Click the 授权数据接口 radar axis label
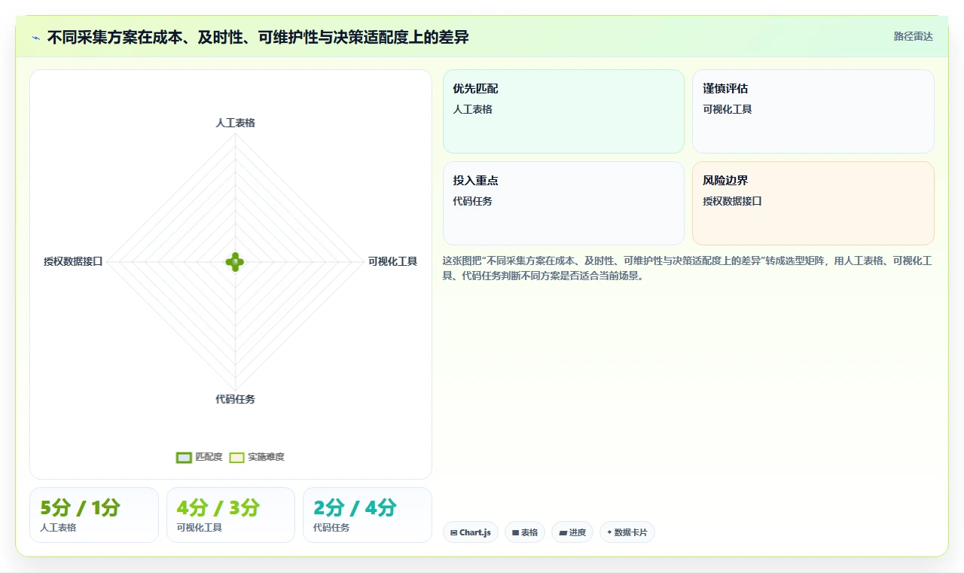Viewport: 964px width, 573px height. (x=73, y=261)
